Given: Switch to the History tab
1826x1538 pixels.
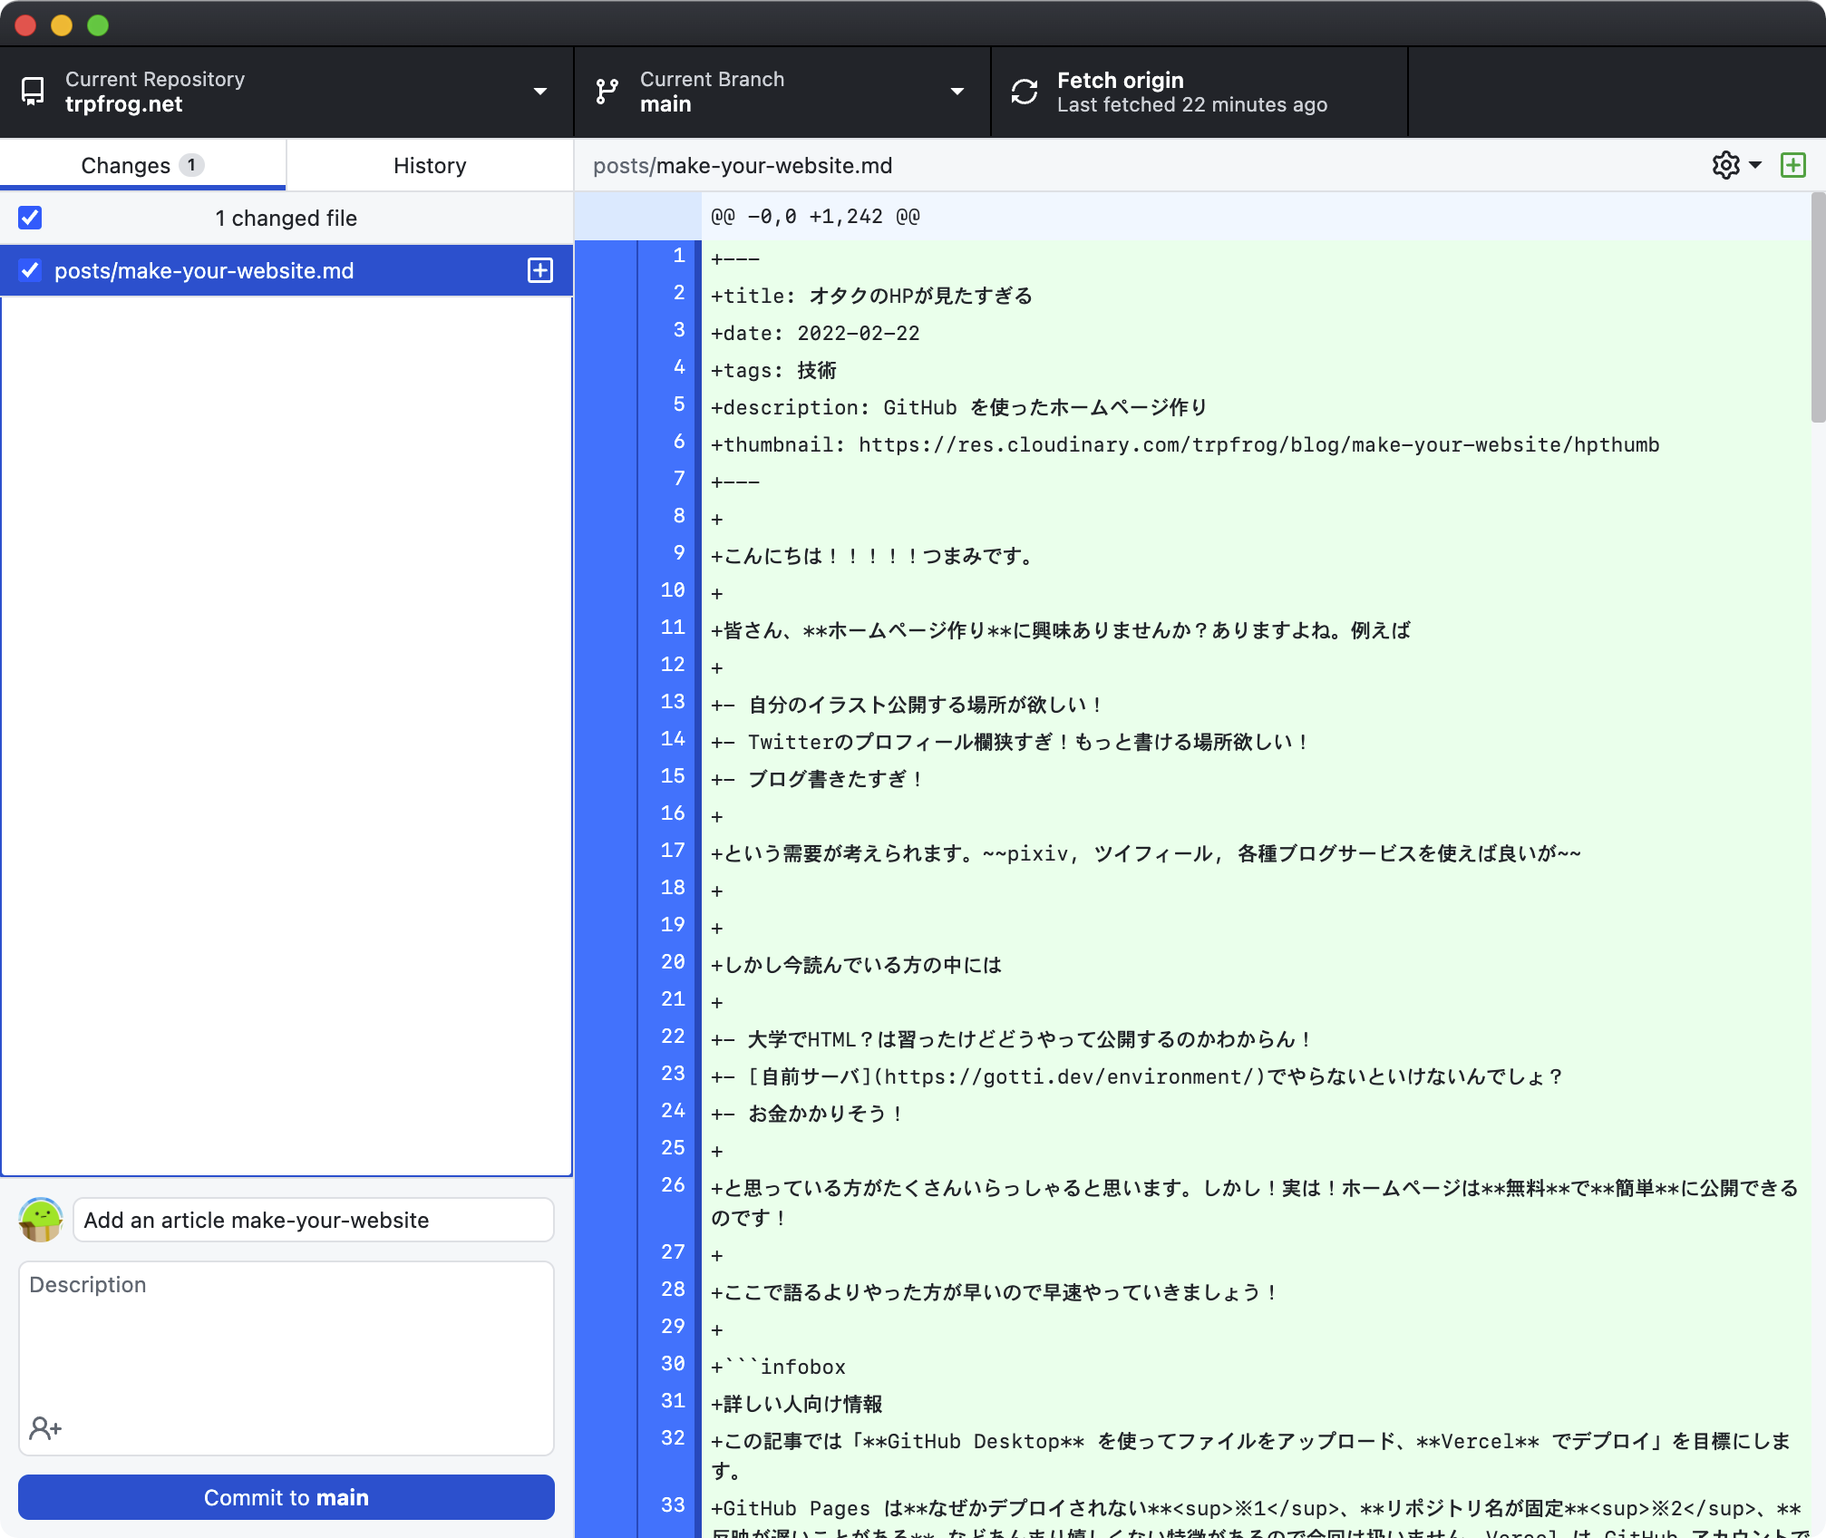Looking at the screenshot, I should click(430, 165).
